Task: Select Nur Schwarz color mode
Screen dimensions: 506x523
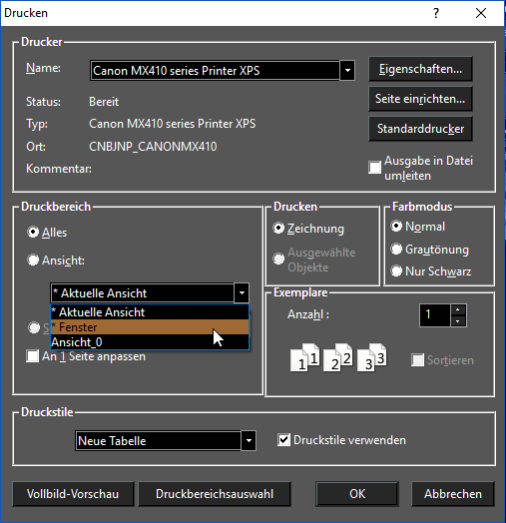Action: (x=396, y=270)
